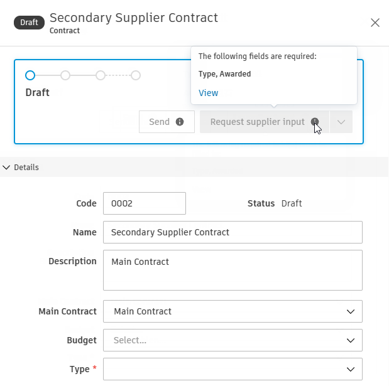Viewport: 389px width, 386px height.
Task: Click the View link in the tooltip
Action: 209,93
